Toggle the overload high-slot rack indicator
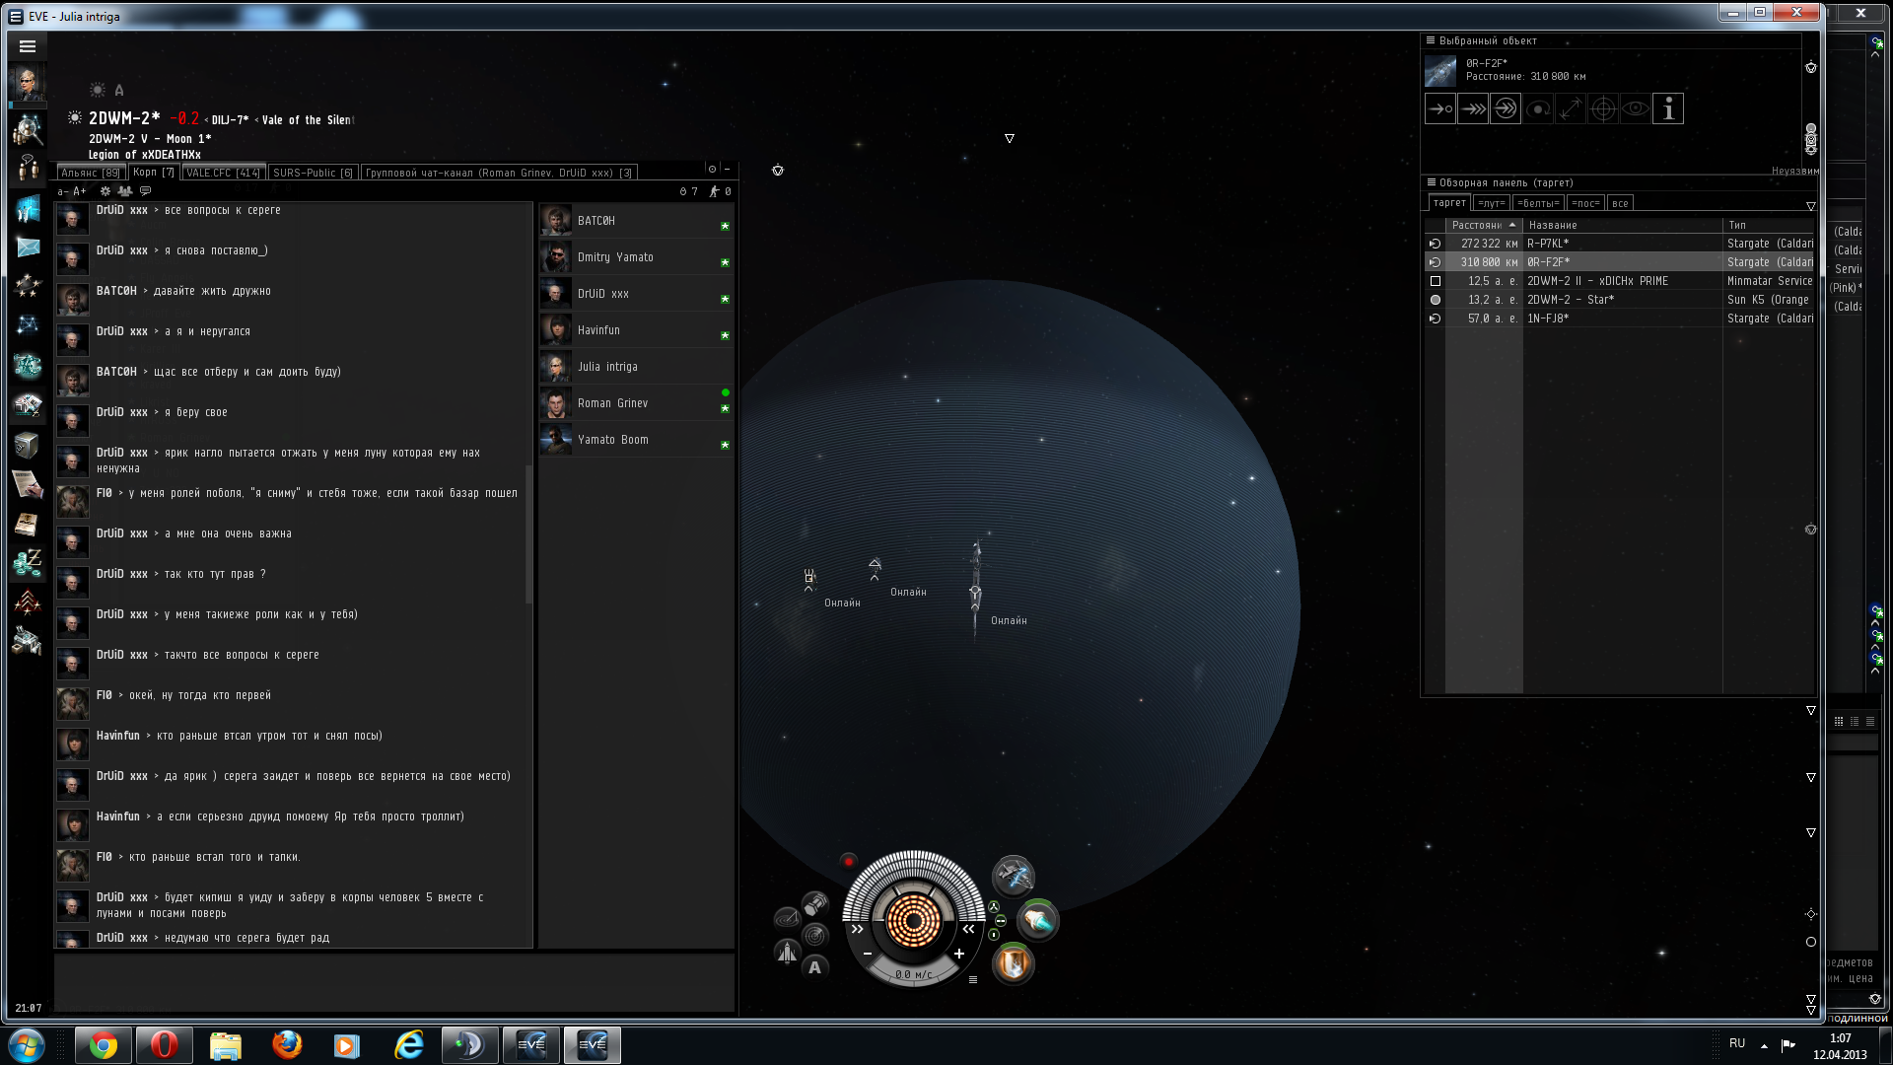Image resolution: width=1893 pixels, height=1065 pixels. coord(994,906)
